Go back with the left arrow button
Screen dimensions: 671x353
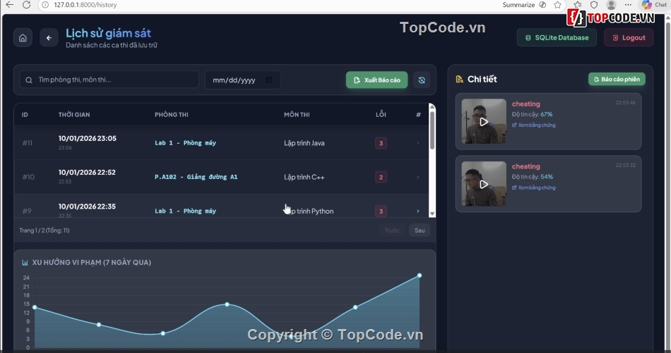tap(49, 38)
